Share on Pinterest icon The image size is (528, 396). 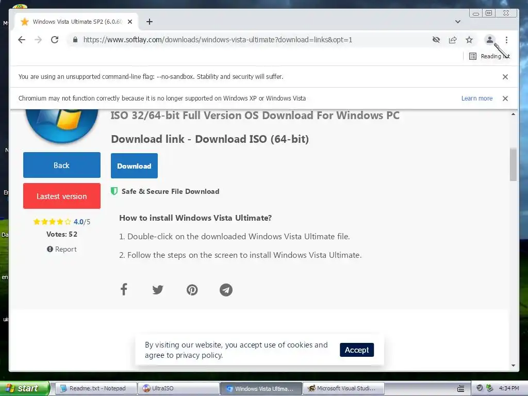click(192, 290)
